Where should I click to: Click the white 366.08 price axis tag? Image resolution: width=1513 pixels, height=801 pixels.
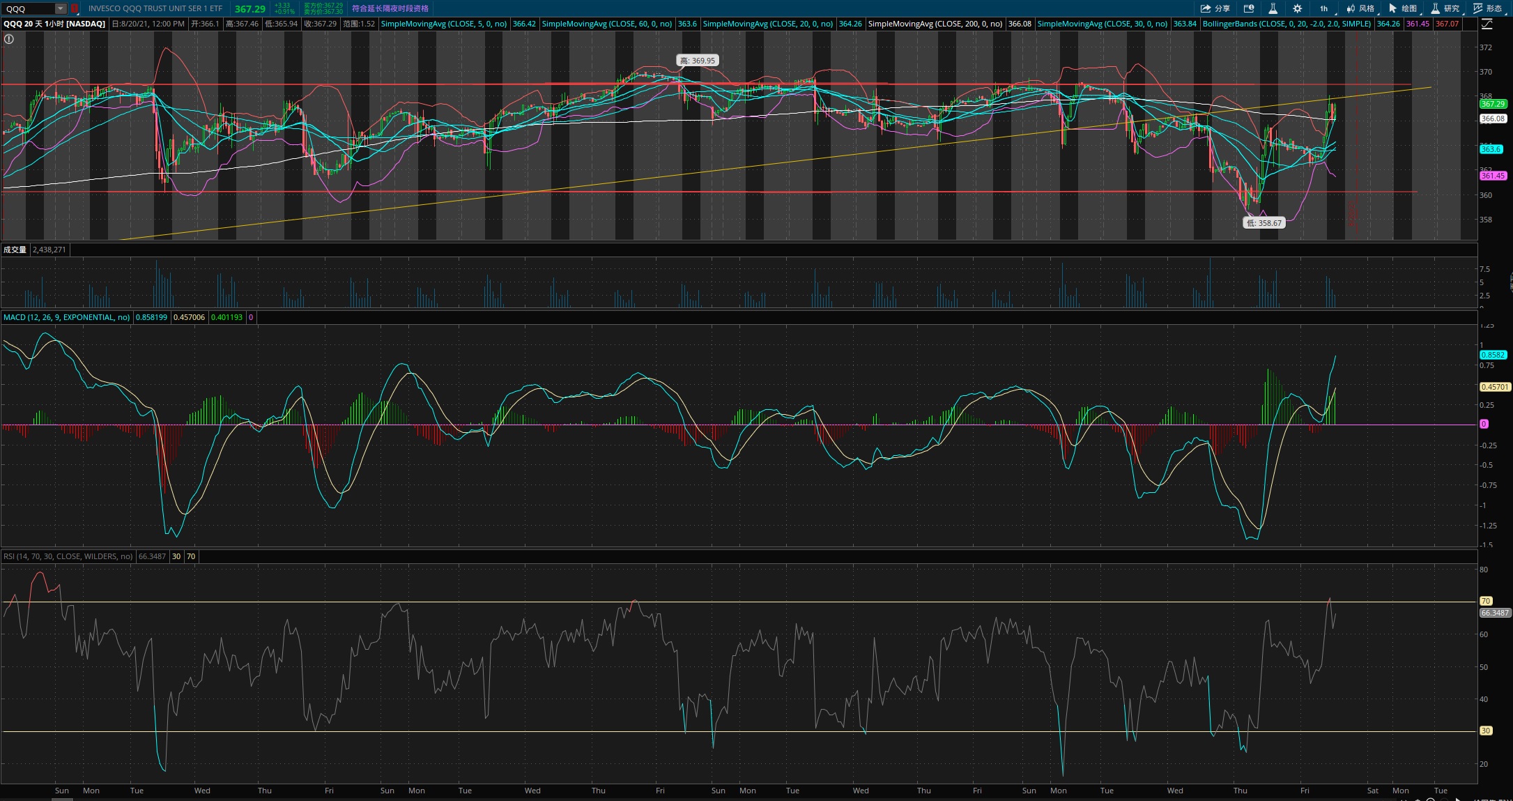point(1493,119)
